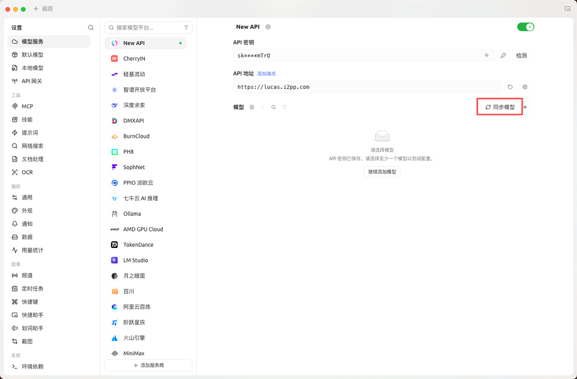Click the 检测 button to test the key
This screenshot has height=379, width=577.
(x=521, y=56)
